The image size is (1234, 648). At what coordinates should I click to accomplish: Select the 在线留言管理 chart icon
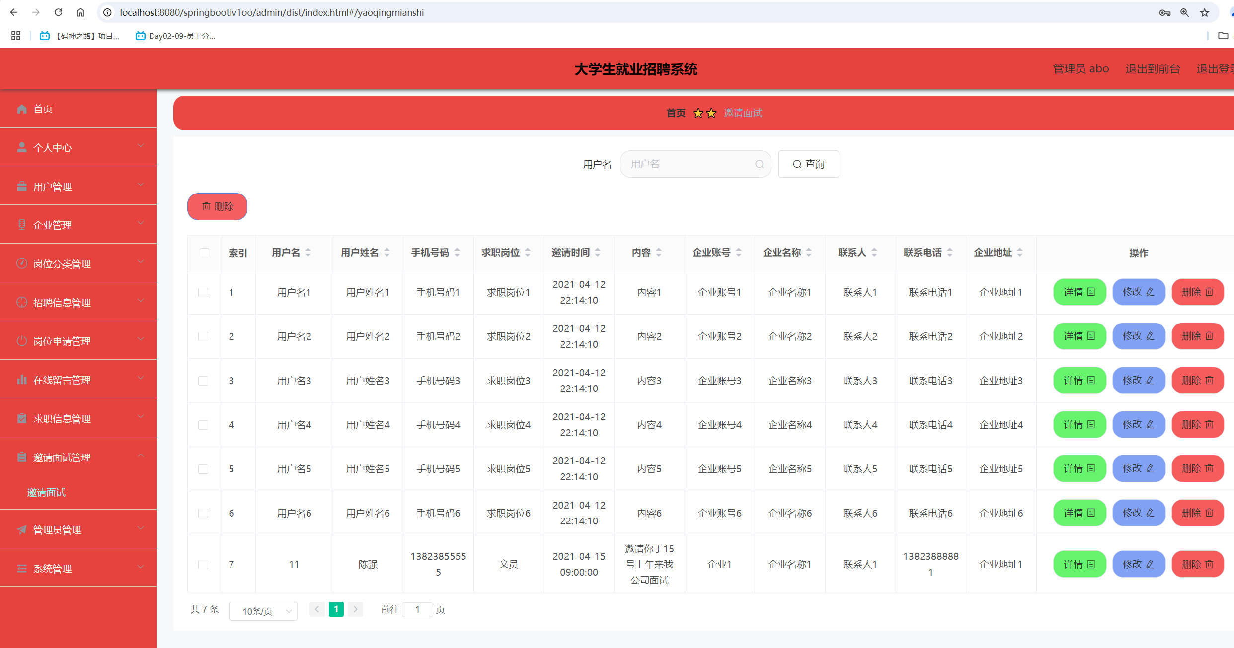pos(22,380)
